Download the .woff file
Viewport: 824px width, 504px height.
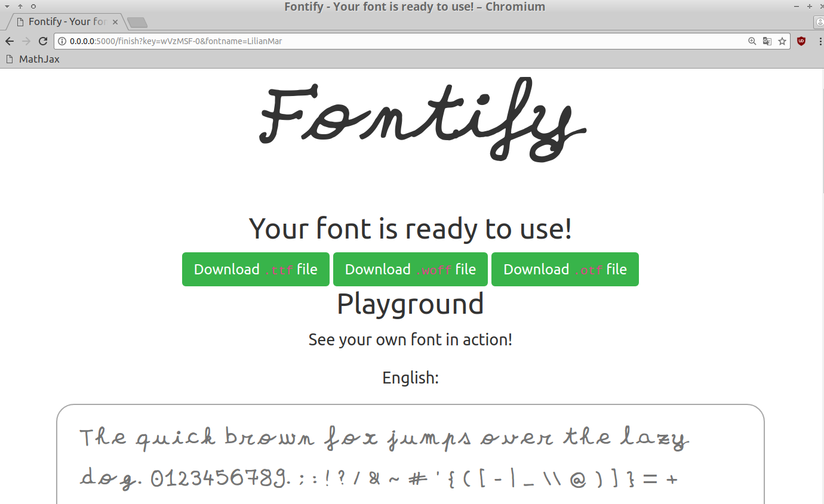point(410,269)
